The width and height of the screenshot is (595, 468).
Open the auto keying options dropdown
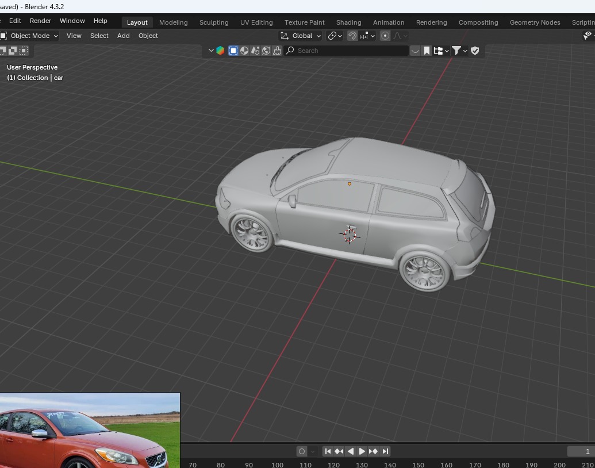pyautogui.click(x=313, y=451)
